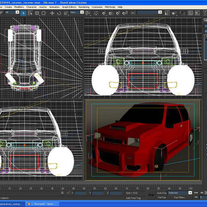Image resolution: width=207 pixels, height=207 pixels.
Task: Toggle the Angle Snap icon
Action: 111,13
